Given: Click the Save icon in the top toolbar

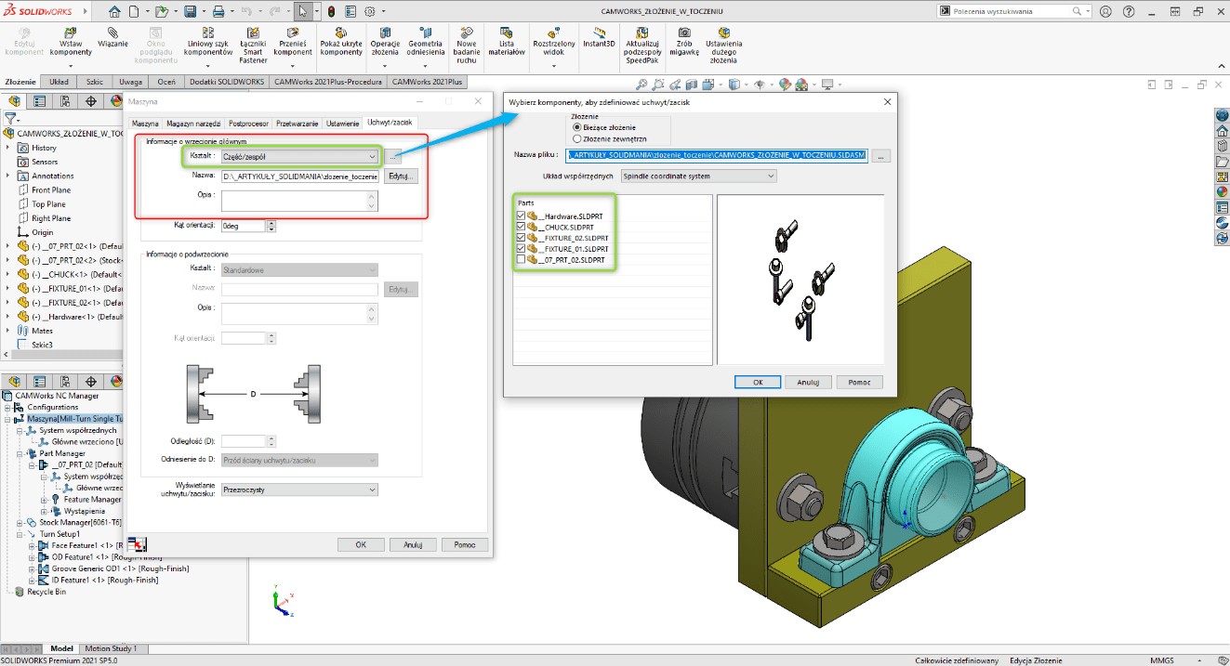Looking at the screenshot, I should pos(190,12).
